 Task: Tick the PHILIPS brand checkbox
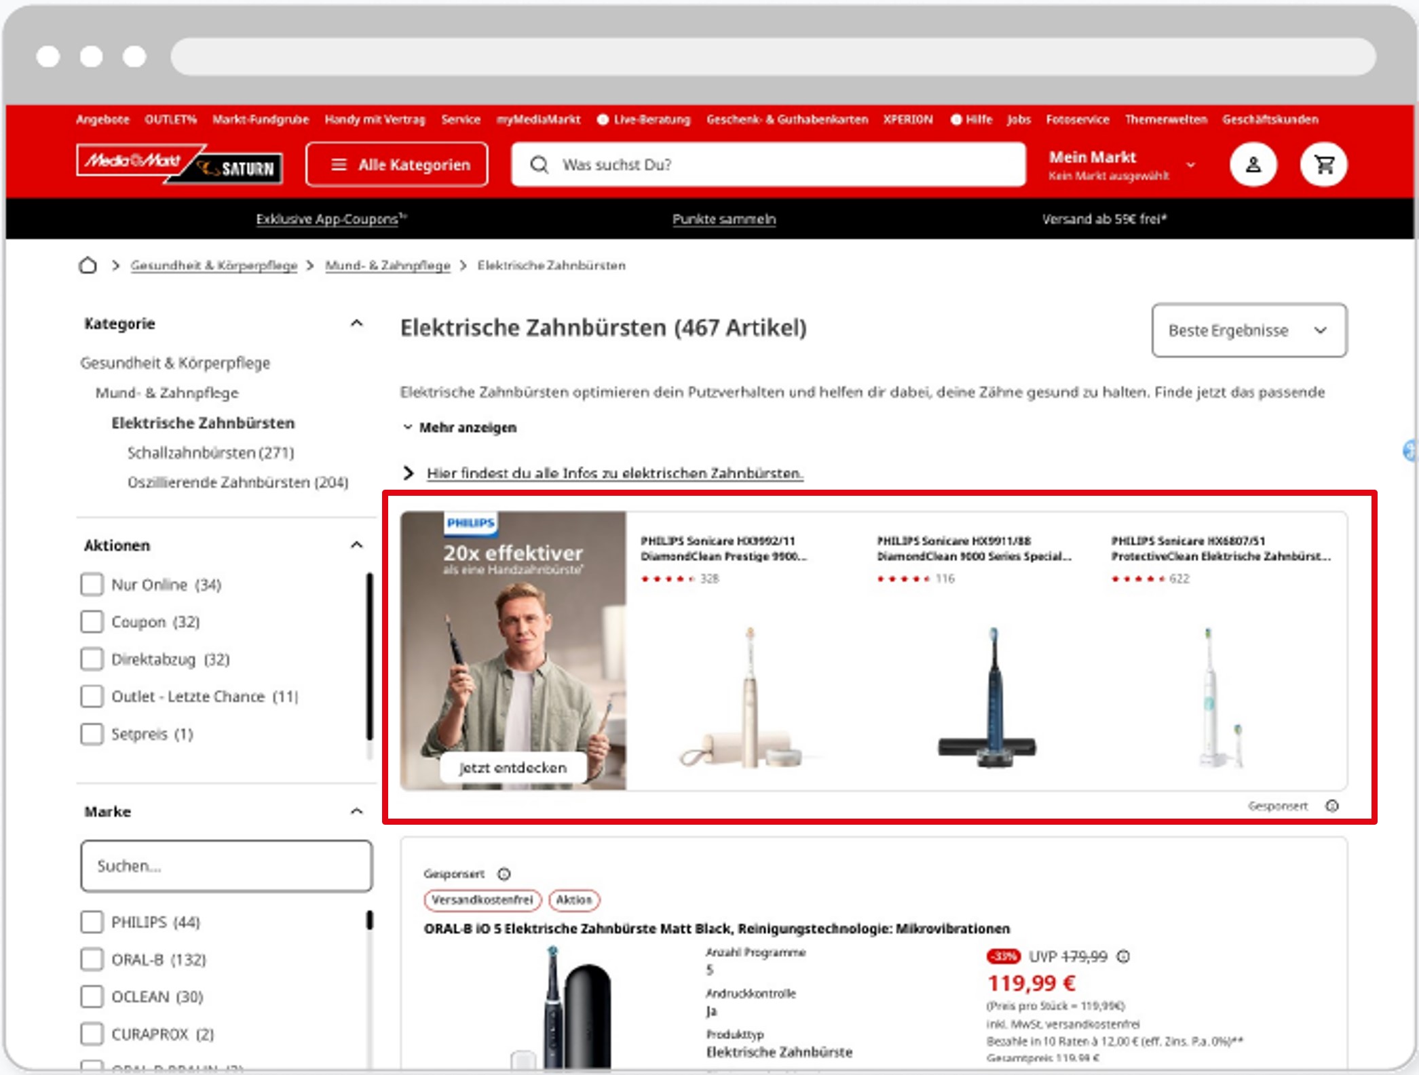point(92,922)
